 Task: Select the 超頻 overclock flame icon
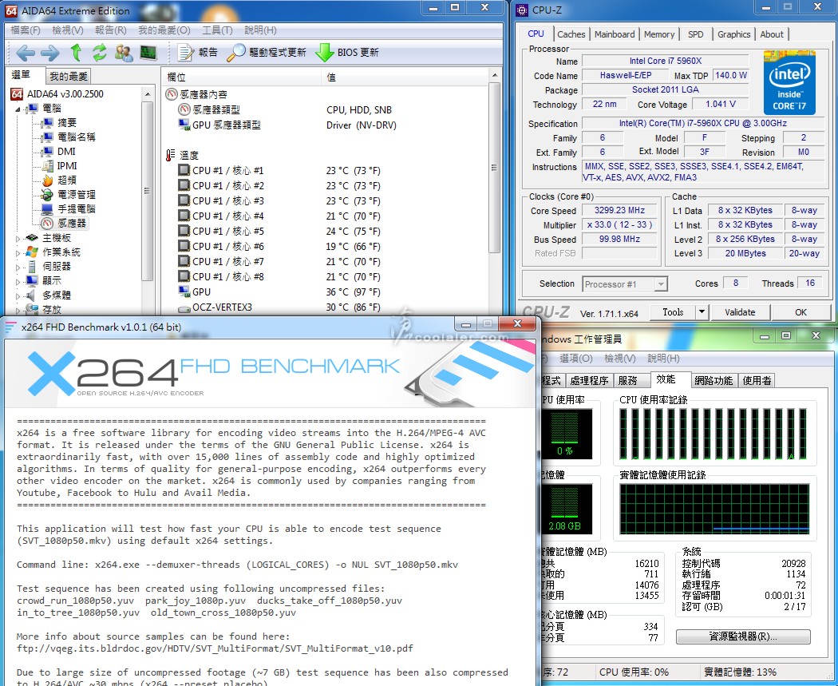47,180
